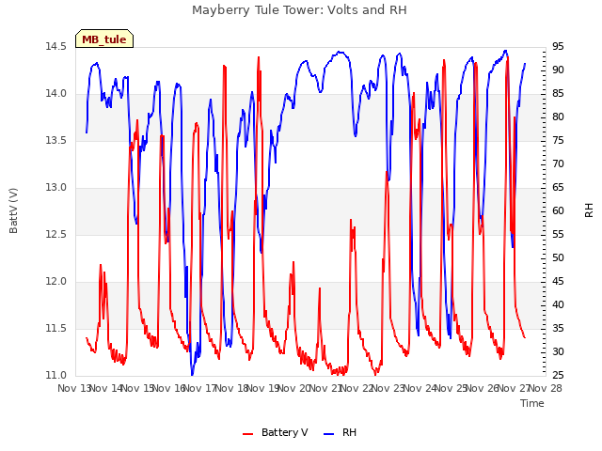602x451 pixels.
Task: Select the blue RH legend swatch
Action: pyautogui.click(x=329, y=433)
